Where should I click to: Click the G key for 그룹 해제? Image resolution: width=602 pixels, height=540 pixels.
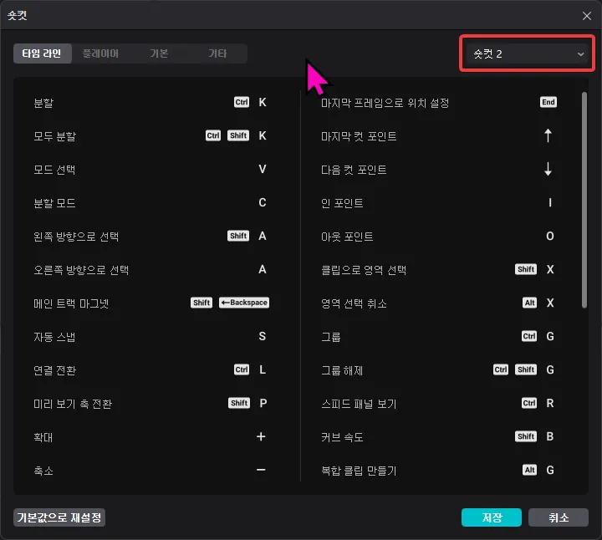pyautogui.click(x=550, y=369)
